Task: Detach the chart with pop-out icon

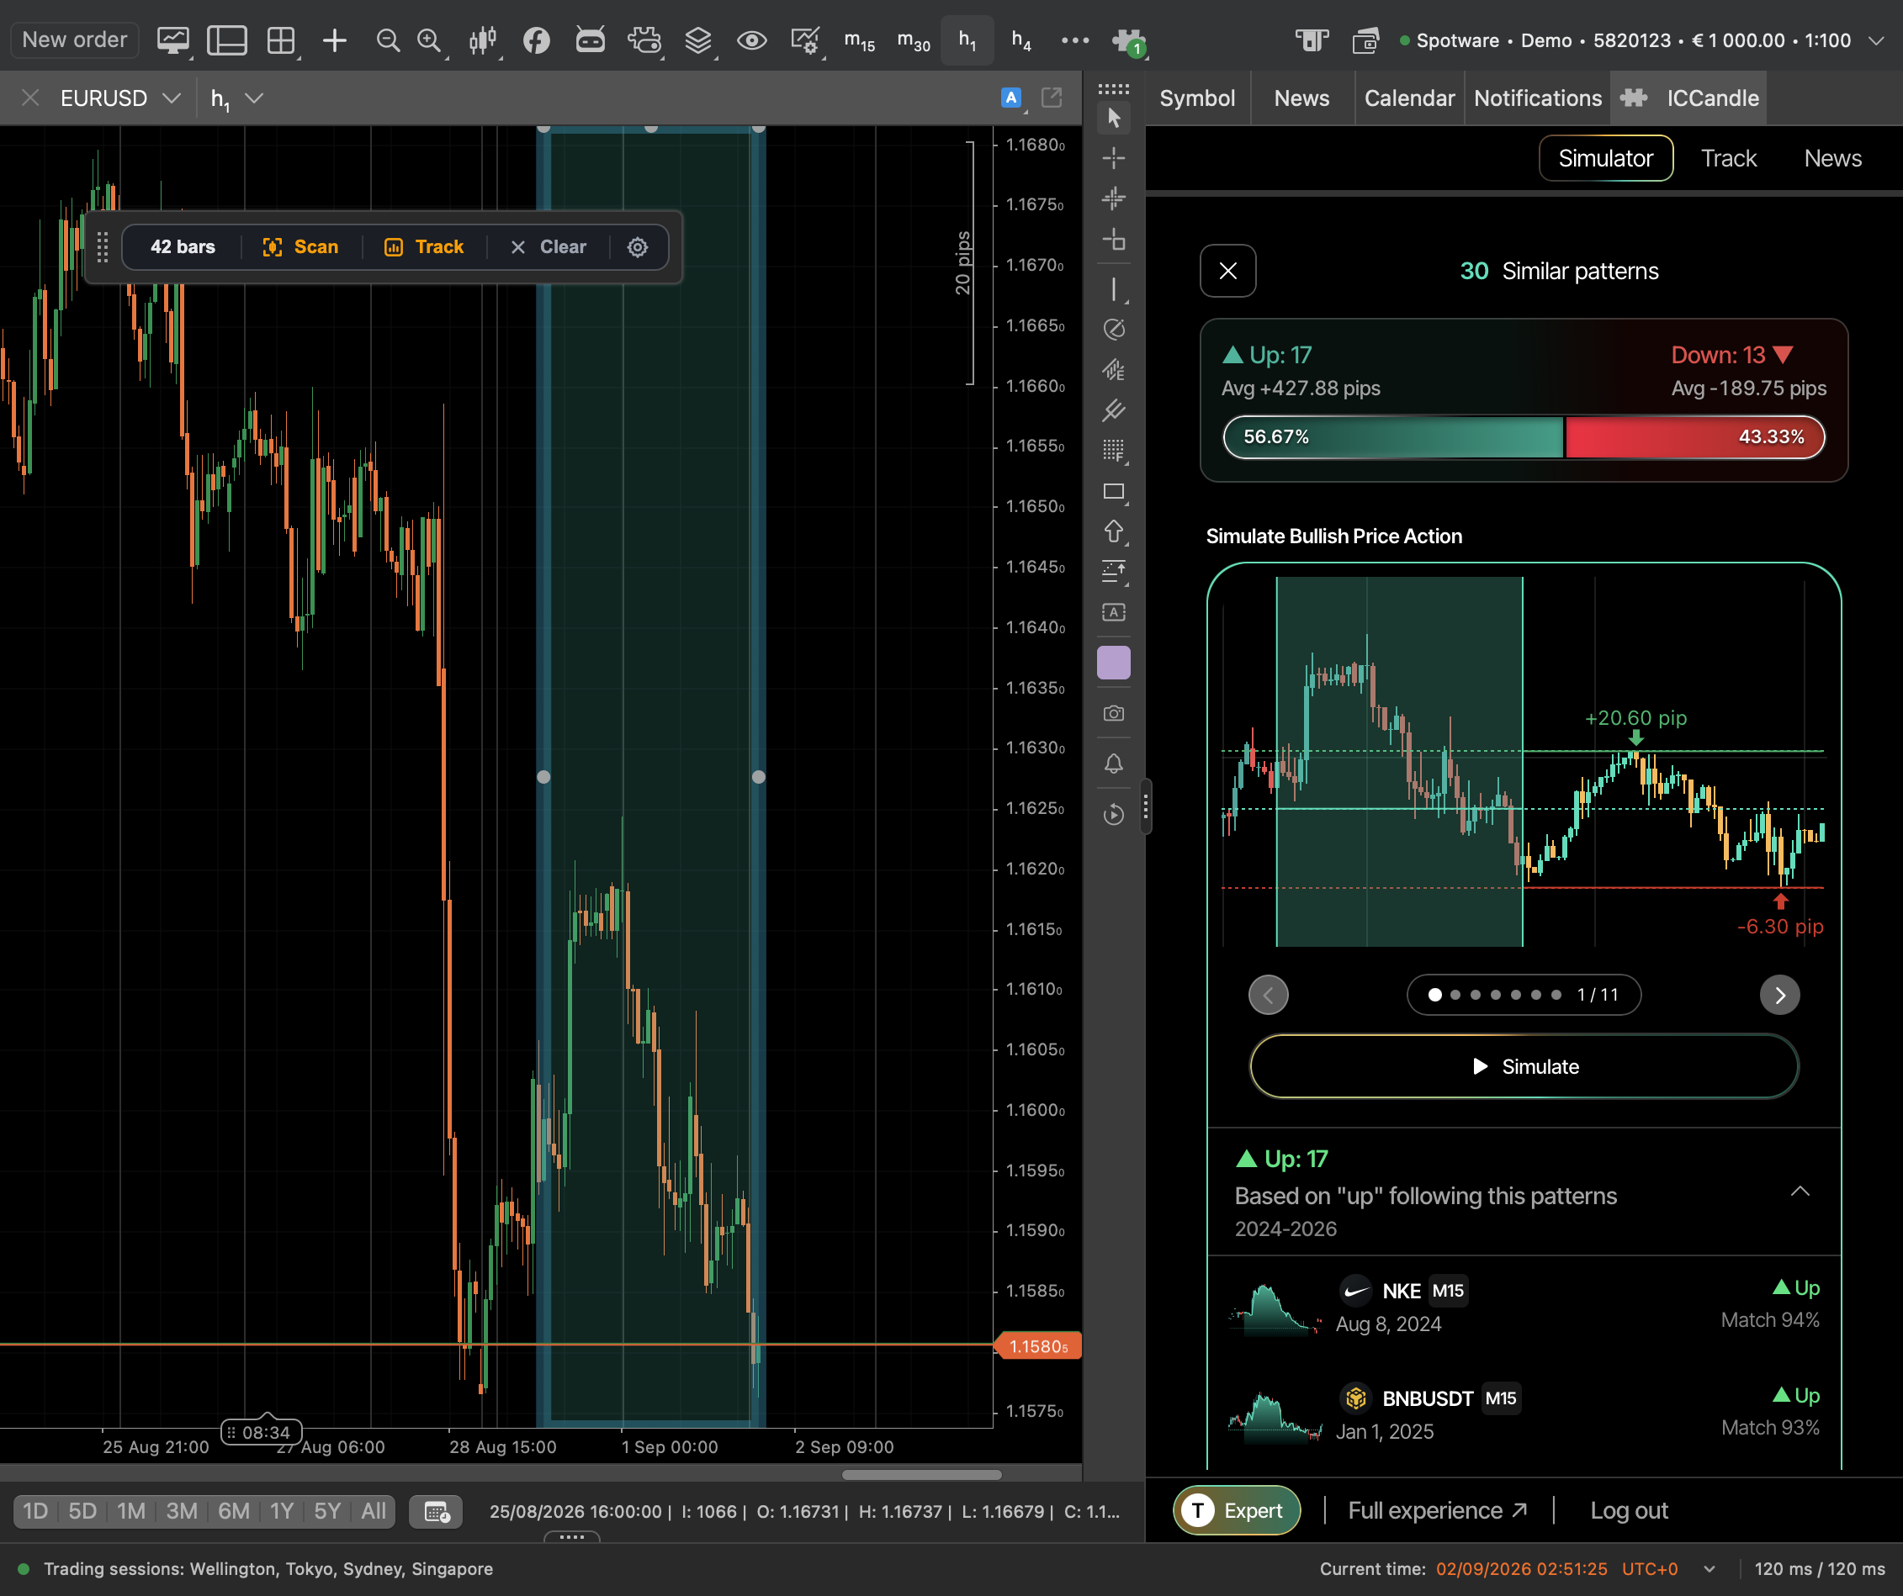Action: click(x=1051, y=97)
